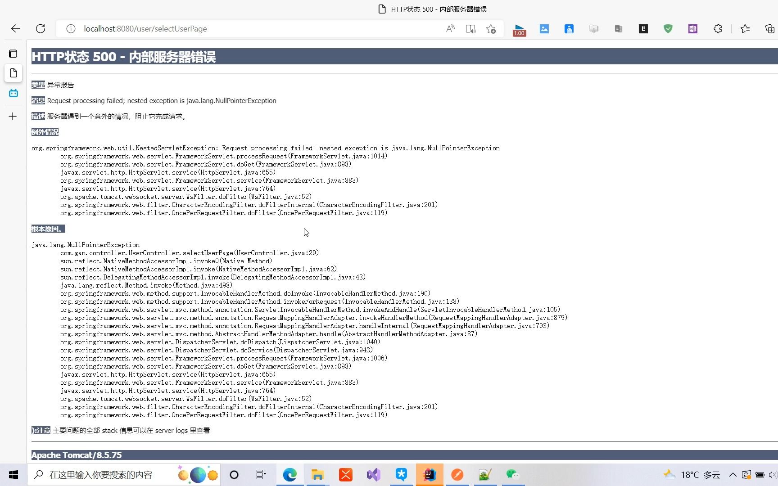This screenshot has height=486, width=778.
Task: Click the 注意 server logs note
Action: pos(121,431)
